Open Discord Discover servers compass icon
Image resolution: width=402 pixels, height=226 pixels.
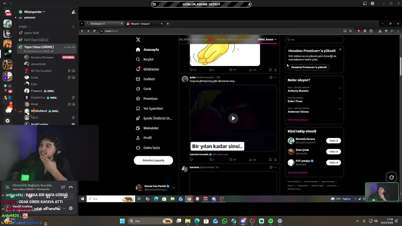[8, 121]
